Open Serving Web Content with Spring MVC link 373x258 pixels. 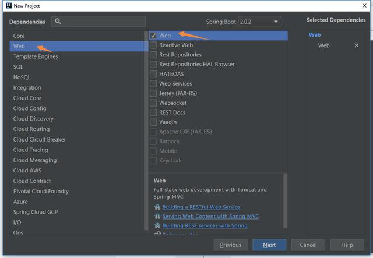tap(210, 217)
